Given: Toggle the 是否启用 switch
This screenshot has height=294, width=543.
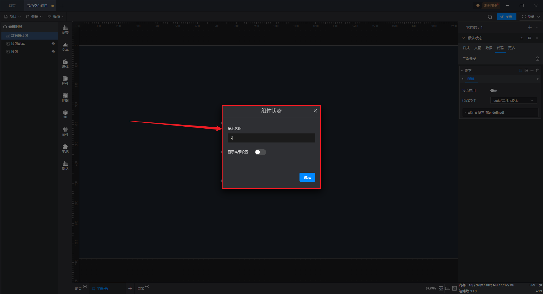Looking at the screenshot, I should pos(494,90).
